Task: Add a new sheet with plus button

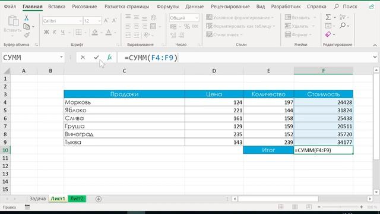Action: coord(99,199)
